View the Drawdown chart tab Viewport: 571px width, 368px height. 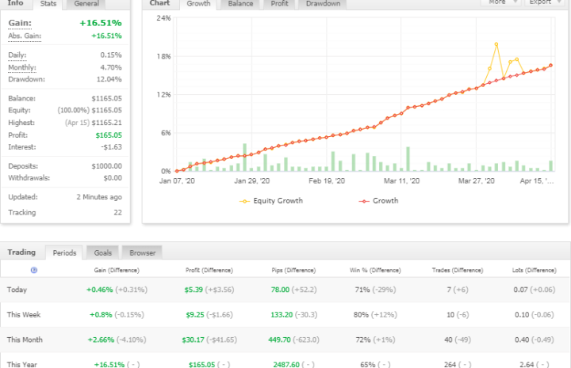point(323,3)
